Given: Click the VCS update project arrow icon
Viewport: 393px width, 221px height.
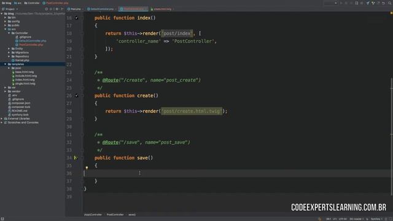Looking at the screenshot, I should pos(368,3).
